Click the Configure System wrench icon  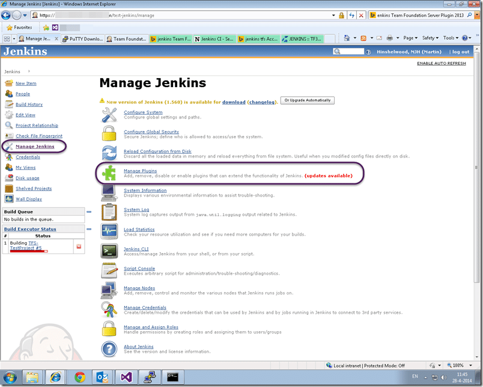click(109, 115)
